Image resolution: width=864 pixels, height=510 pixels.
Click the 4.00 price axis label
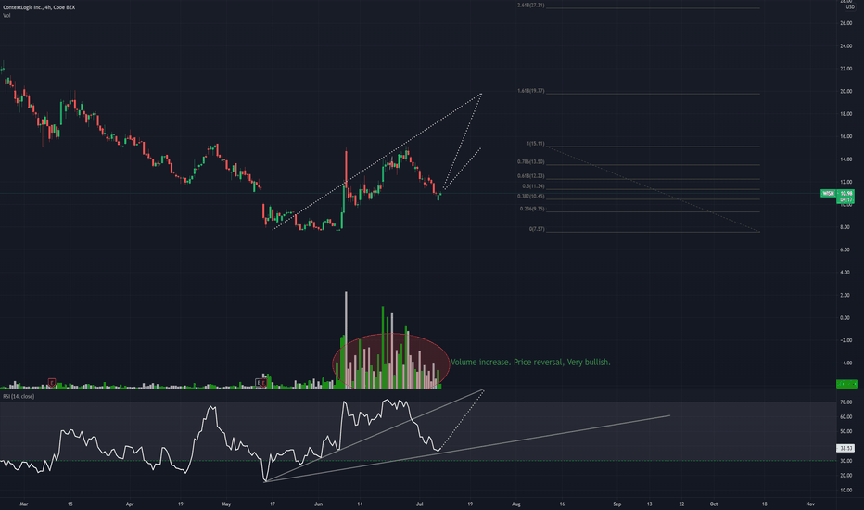click(845, 273)
